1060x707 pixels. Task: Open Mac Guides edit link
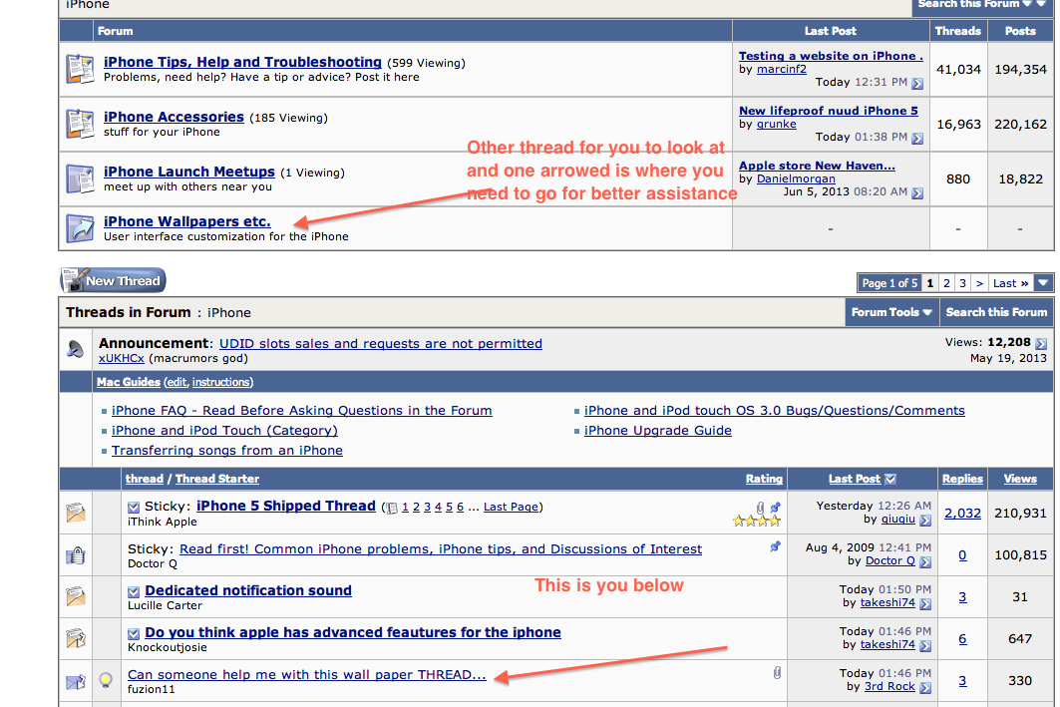click(x=177, y=382)
